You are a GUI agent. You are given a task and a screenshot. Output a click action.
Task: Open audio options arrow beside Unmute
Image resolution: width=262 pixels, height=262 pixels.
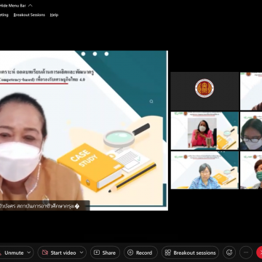[x=29, y=253]
